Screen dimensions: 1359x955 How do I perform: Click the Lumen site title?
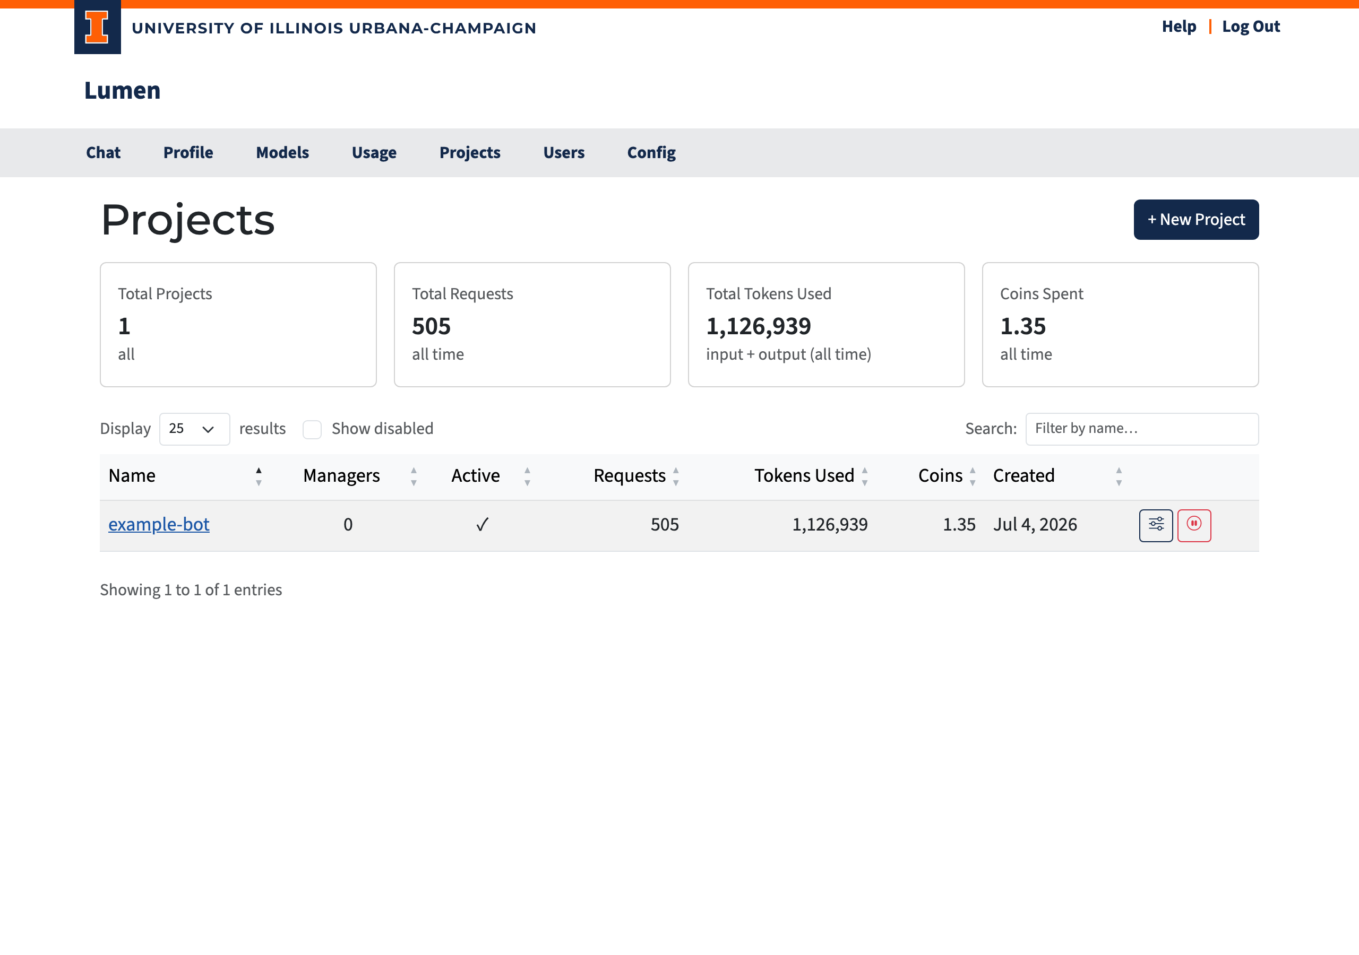123,91
